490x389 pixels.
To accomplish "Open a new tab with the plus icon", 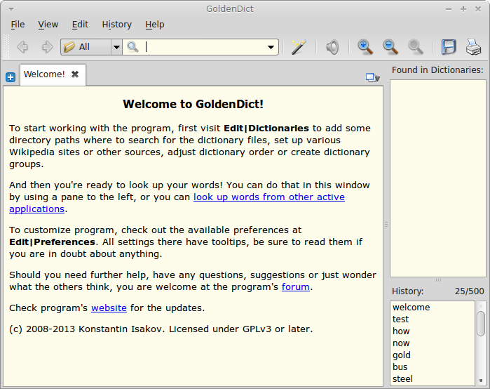I will pos(11,77).
